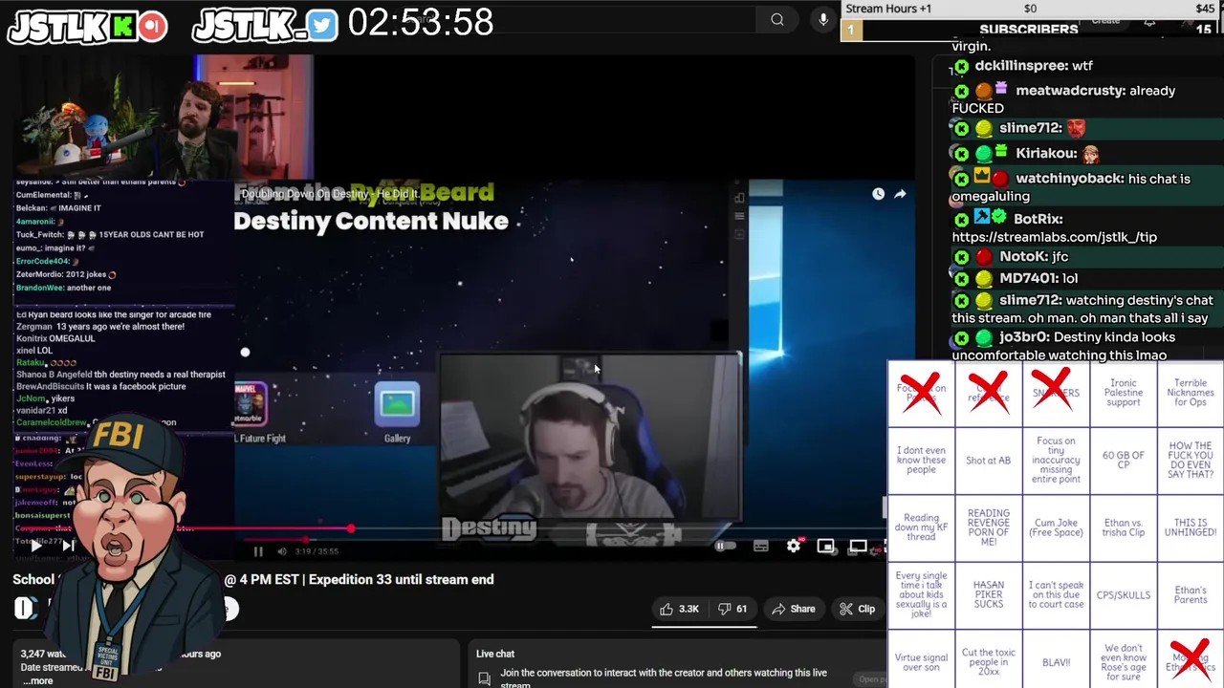Click 'Join the conversation' live chat notice
The height and width of the screenshot is (688, 1224).
[x=663, y=677]
